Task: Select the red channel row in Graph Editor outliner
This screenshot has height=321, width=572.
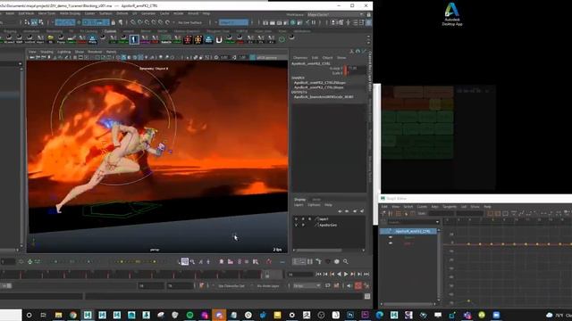Action: (x=408, y=243)
